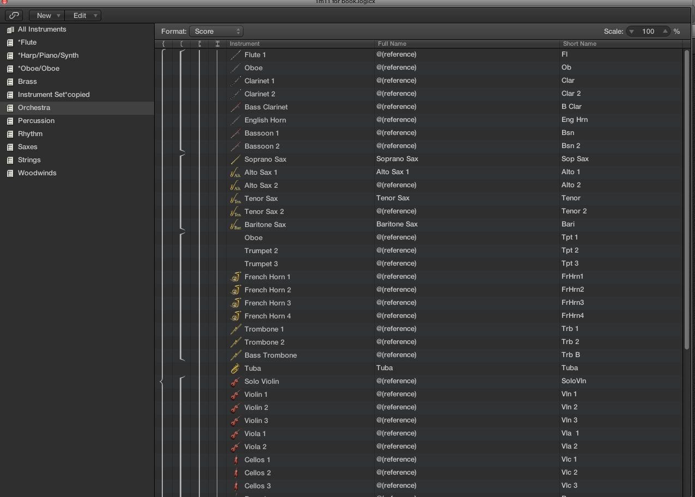695x497 pixels.
Task: Click the Soprano Sax instrument icon
Action: coord(235,159)
